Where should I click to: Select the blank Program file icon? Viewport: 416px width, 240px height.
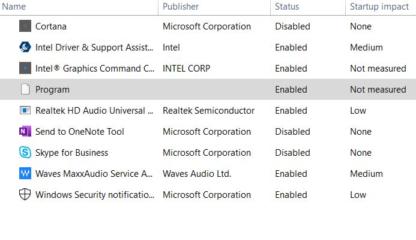[x=25, y=89]
